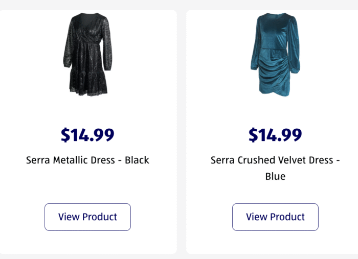This screenshot has width=358, height=259.
Task: Click the gray page strip below the product cards
Action: tap(179, 256)
